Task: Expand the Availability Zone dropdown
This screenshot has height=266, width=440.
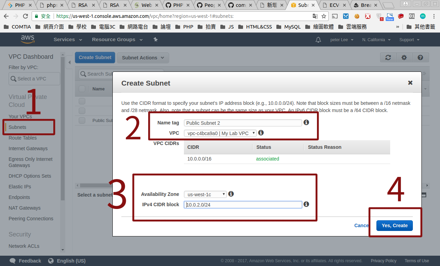Action: coord(205,194)
